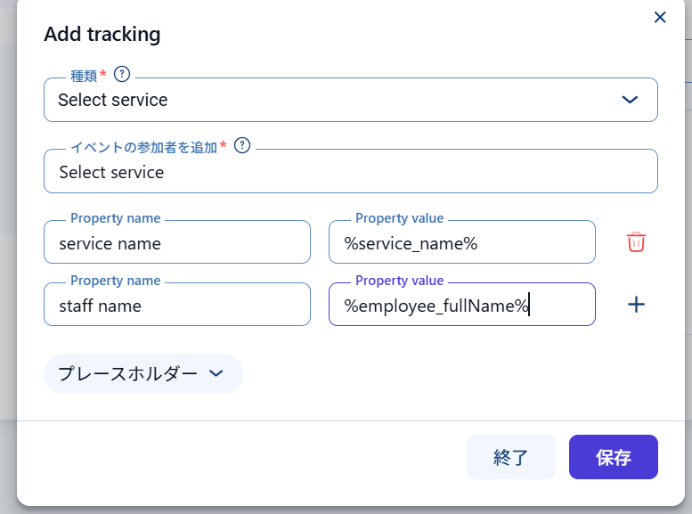Focus the 'service name' property name field

point(176,243)
